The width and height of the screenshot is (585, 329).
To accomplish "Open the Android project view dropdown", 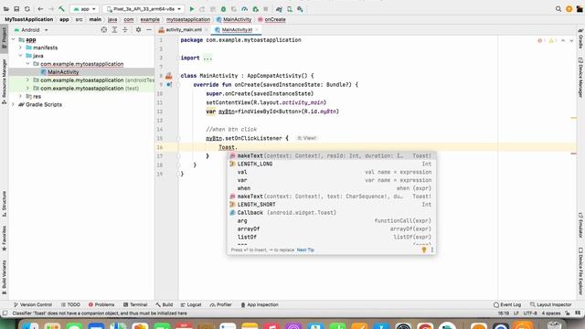I will [x=31, y=30].
